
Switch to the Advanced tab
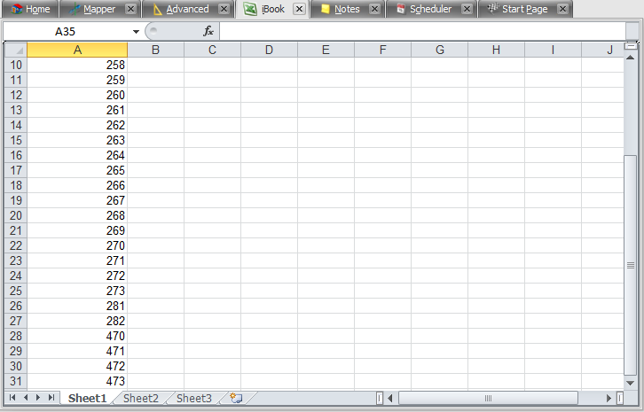coord(187,9)
